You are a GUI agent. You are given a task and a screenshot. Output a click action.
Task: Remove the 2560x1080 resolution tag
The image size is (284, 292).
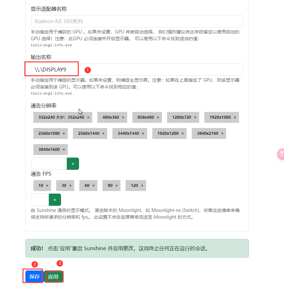64,133
